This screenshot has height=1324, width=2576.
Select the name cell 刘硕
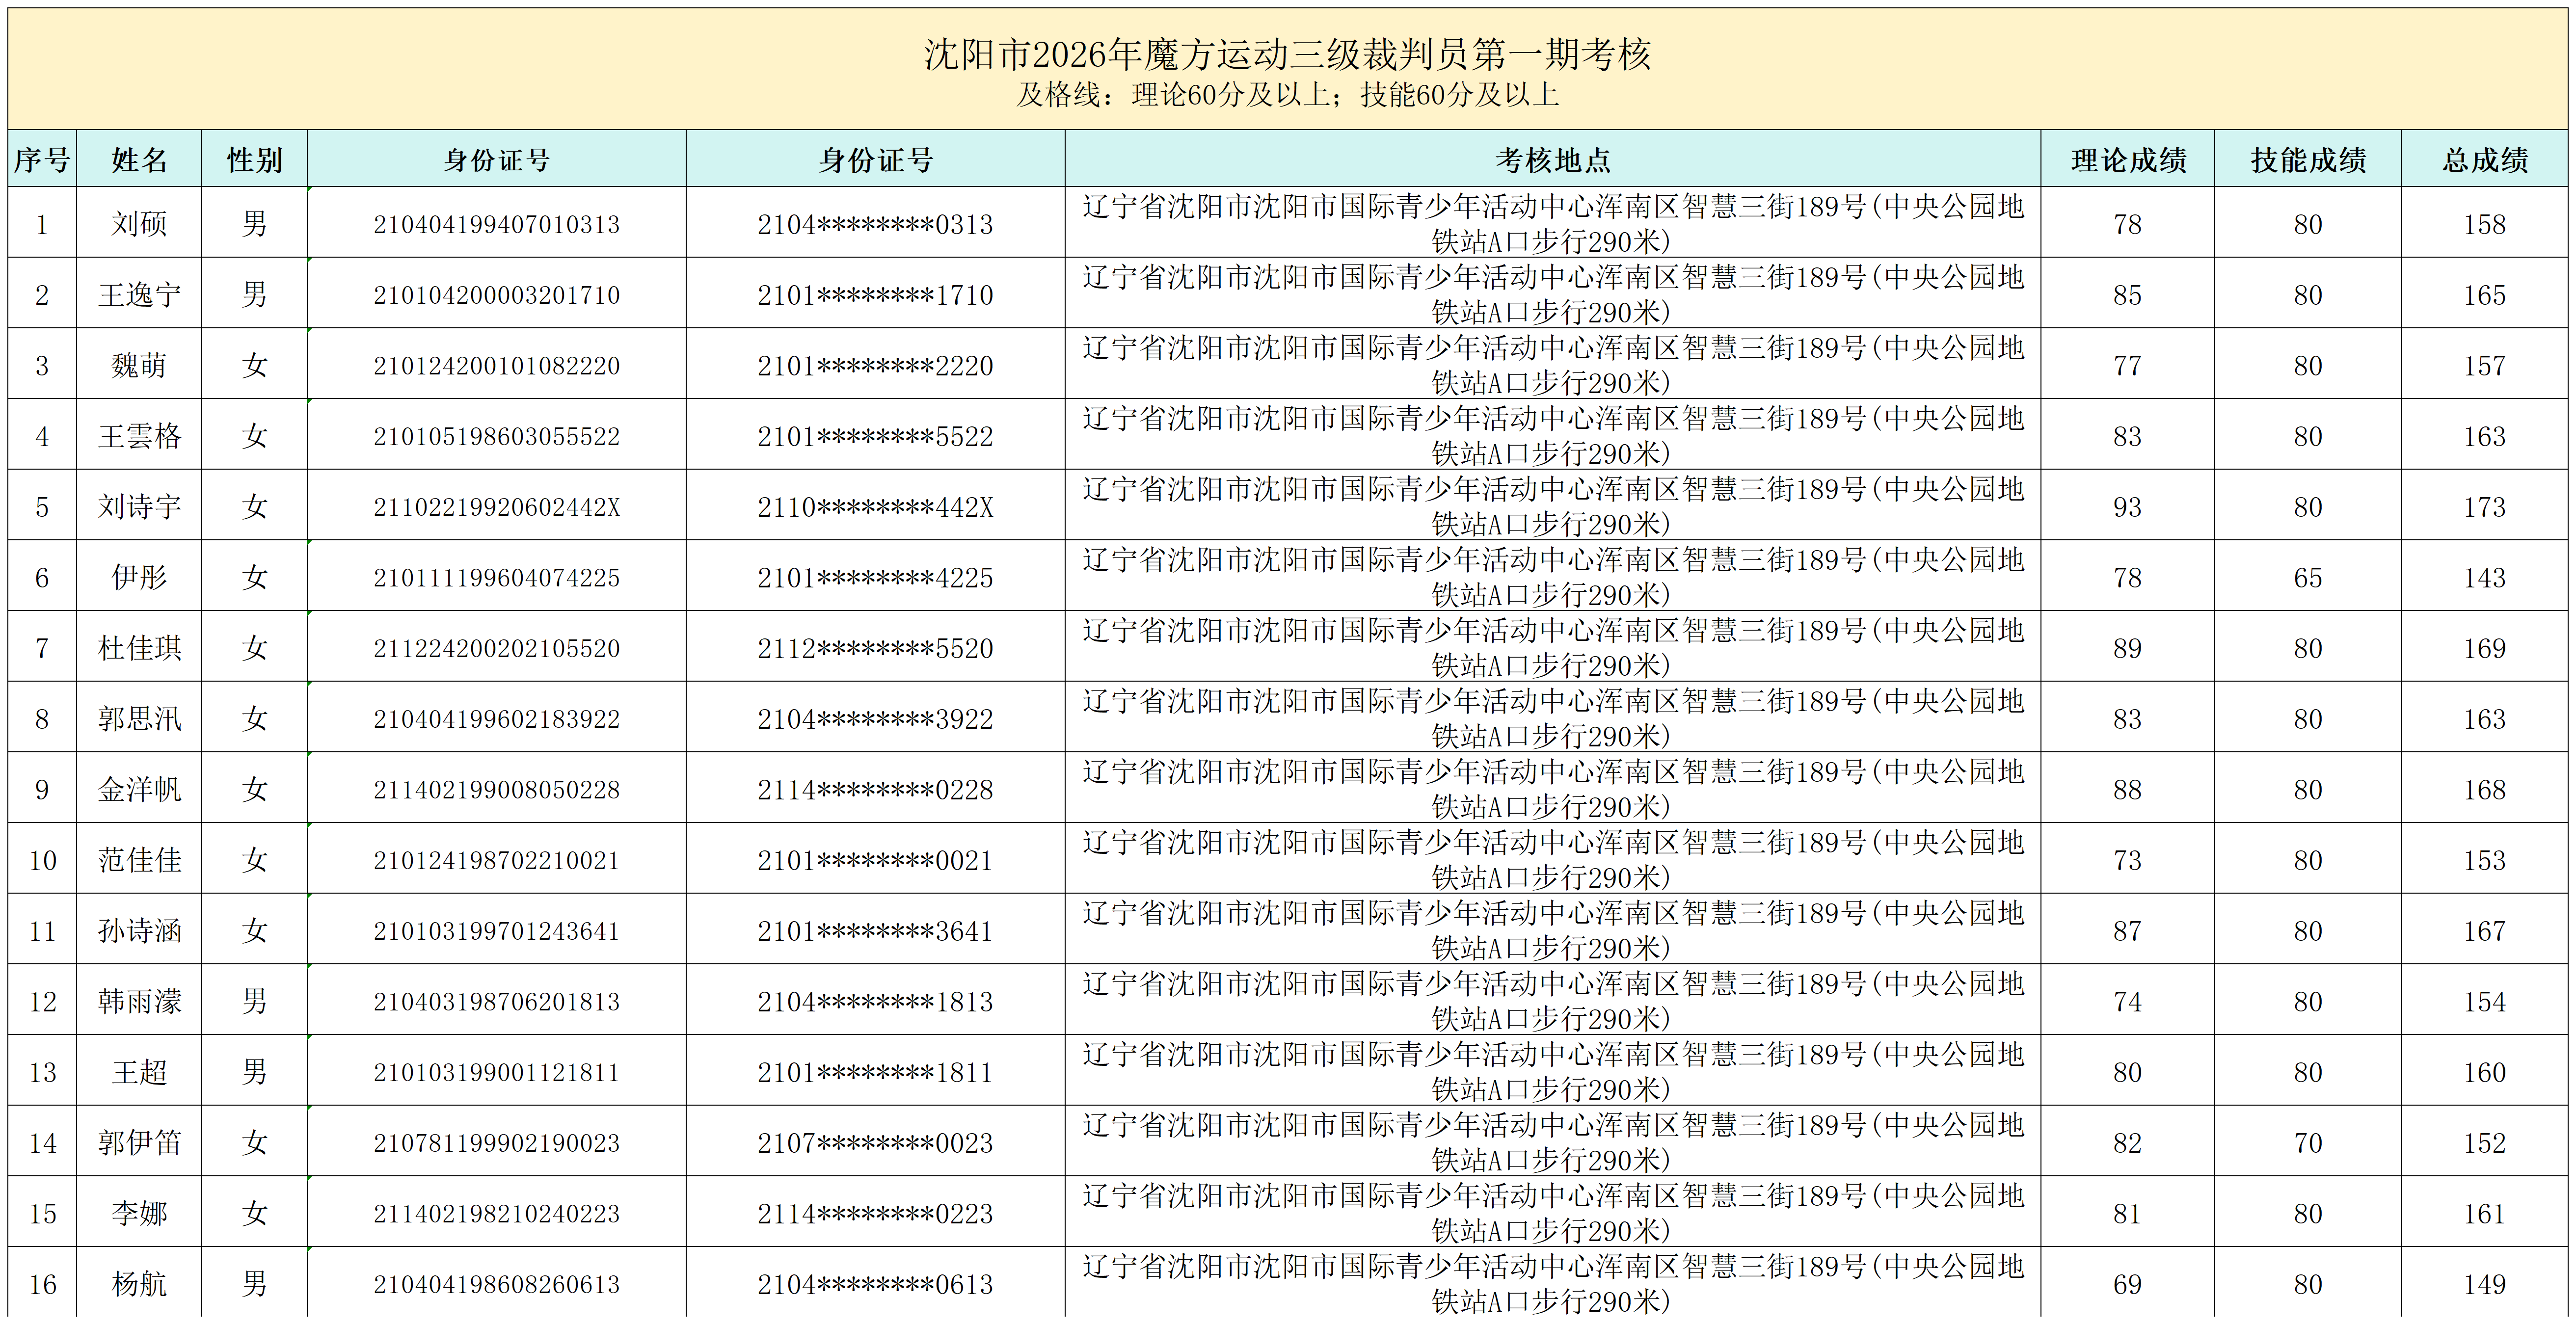(139, 223)
